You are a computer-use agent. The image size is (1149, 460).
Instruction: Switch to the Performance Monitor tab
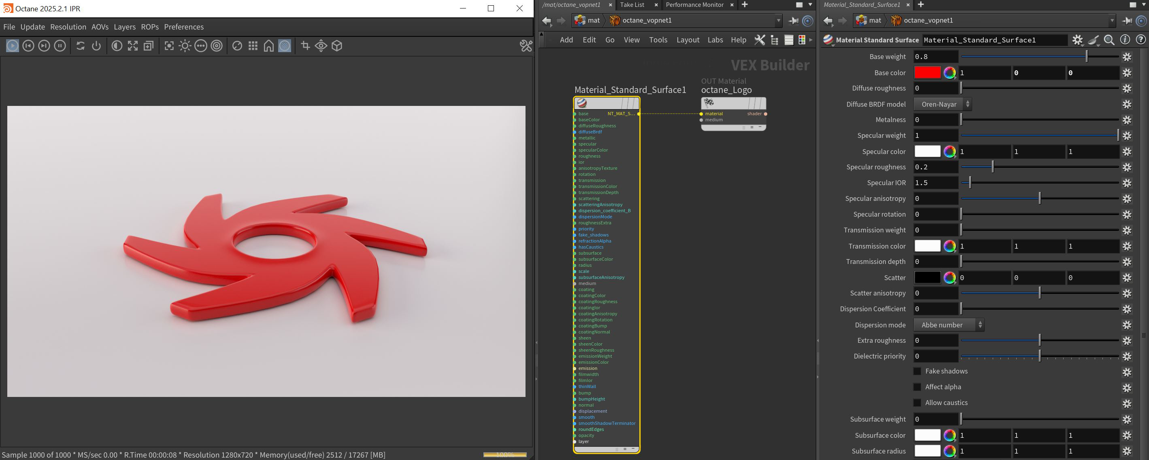pos(694,4)
